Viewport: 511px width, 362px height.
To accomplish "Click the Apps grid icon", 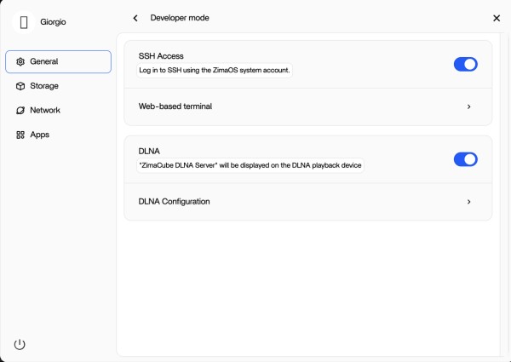I will (20, 135).
